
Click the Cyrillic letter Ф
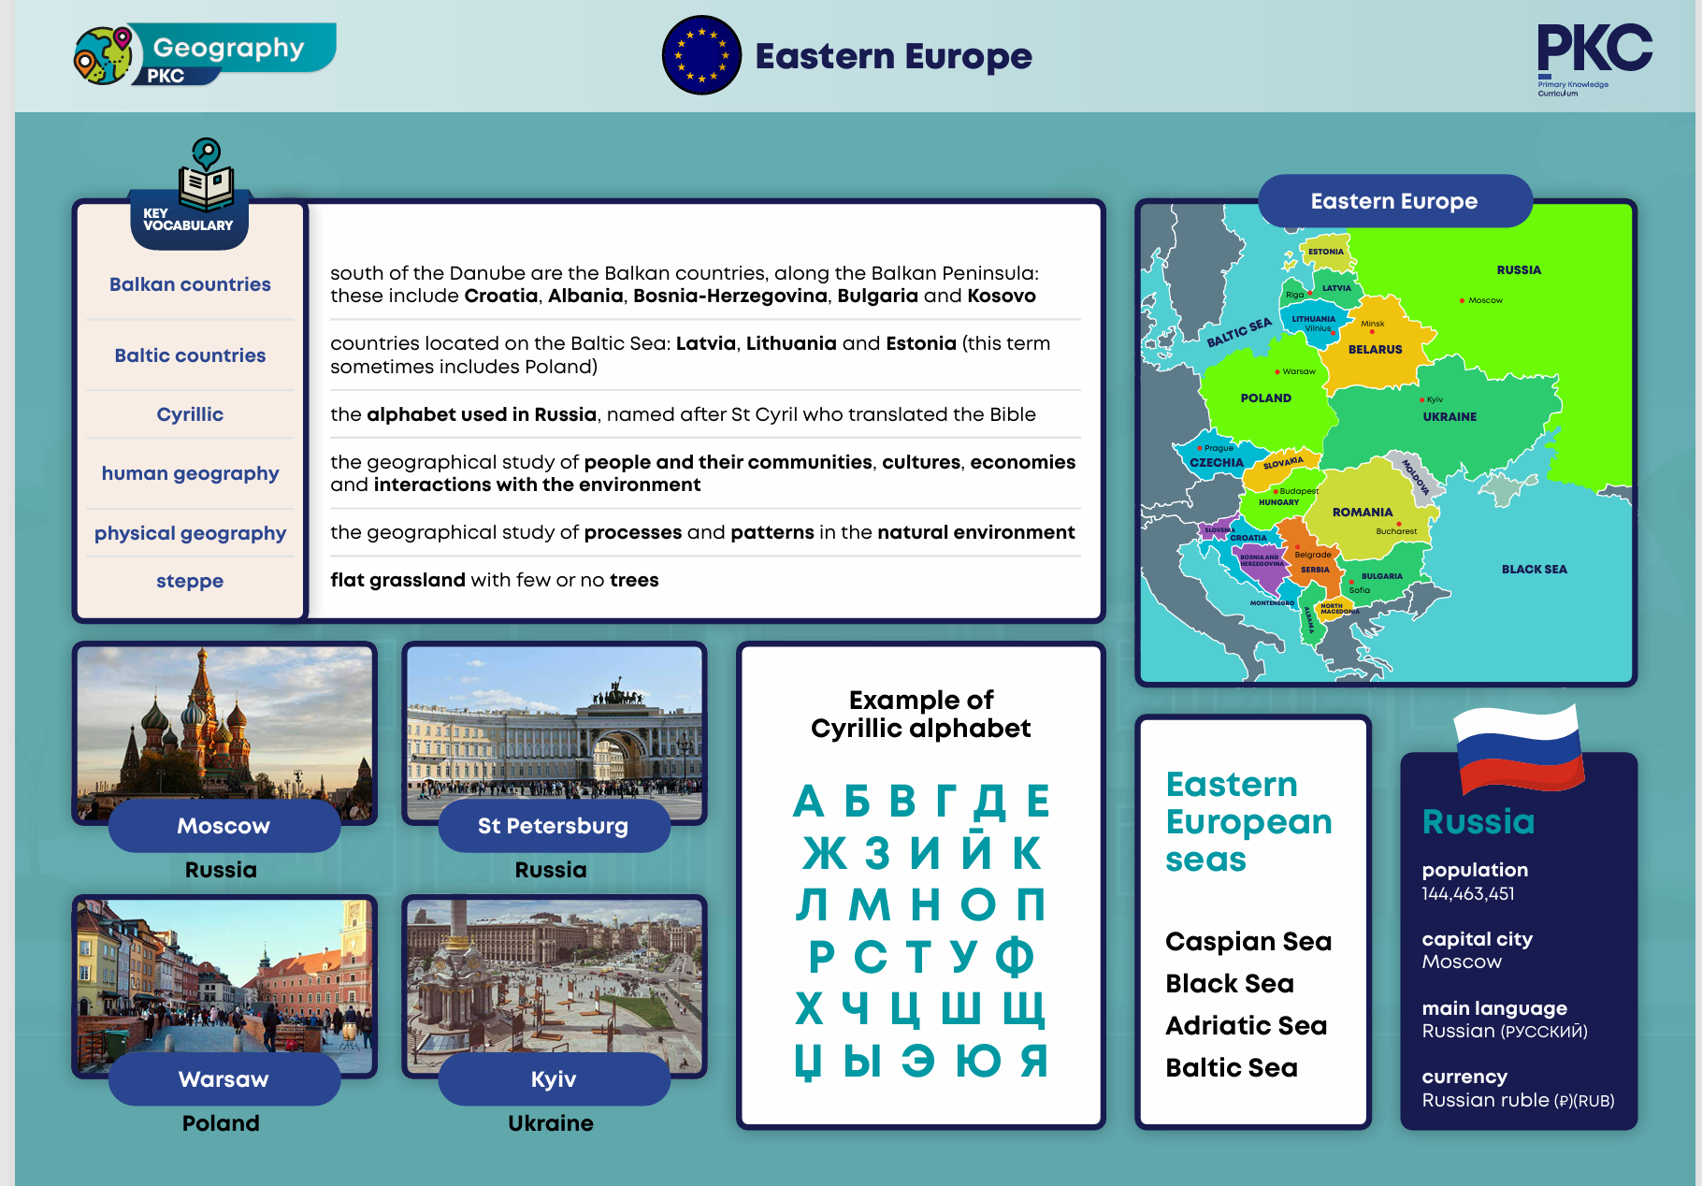[1015, 957]
